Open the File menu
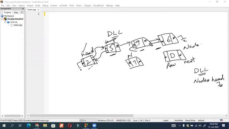The height and width of the screenshot is (129, 229). click(x=3, y=5)
